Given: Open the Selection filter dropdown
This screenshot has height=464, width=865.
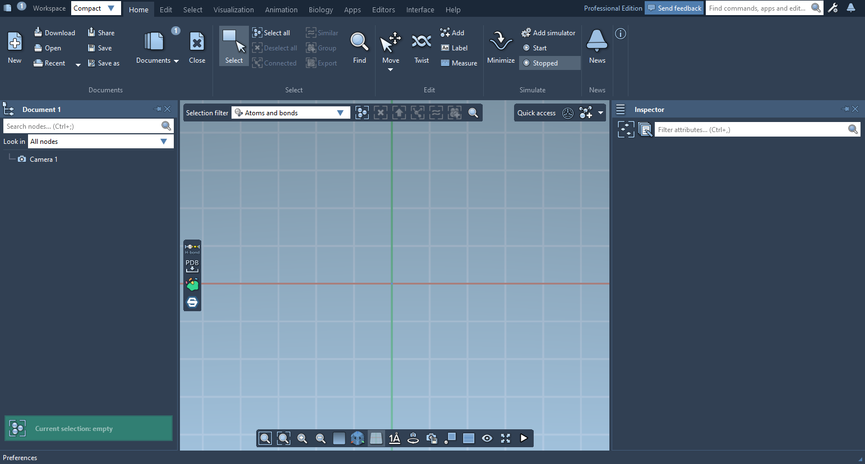Looking at the screenshot, I should pyautogui.click(x=290, y=113).
